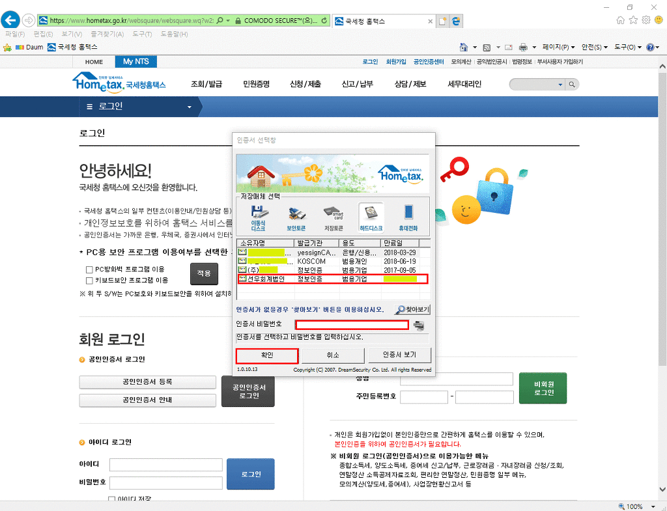Click the command bar Home house icon
Screen dimensions: 667x511
[464, 47]
